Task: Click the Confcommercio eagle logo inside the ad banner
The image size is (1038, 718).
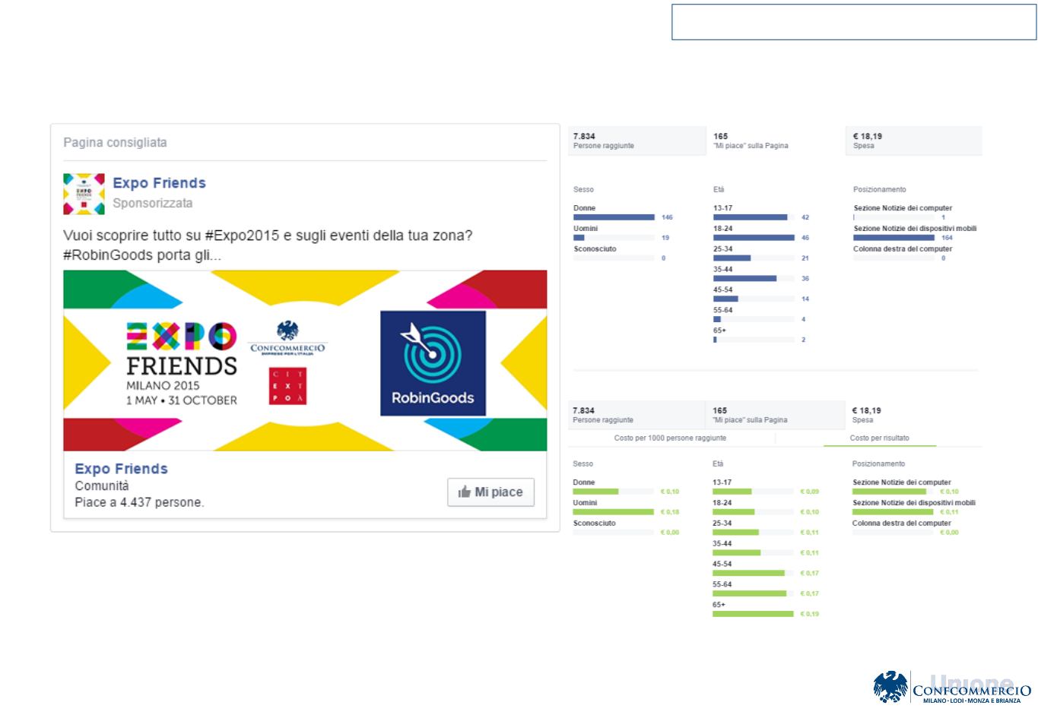Action: click(x=287, y=331)
